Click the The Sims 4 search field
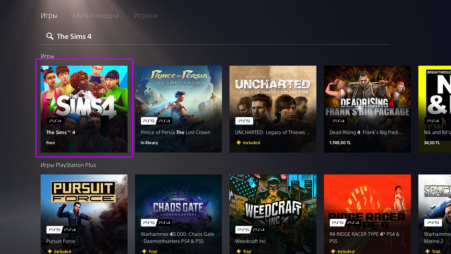451x254 pixels. 215,36
